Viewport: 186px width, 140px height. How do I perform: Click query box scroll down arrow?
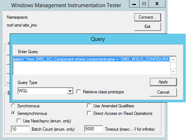coord(173,71)
